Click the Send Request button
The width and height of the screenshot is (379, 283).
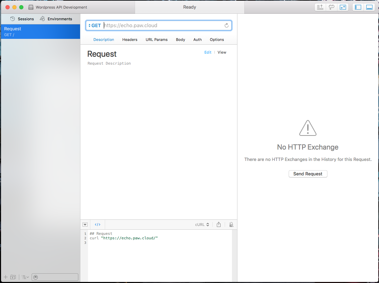308,174
